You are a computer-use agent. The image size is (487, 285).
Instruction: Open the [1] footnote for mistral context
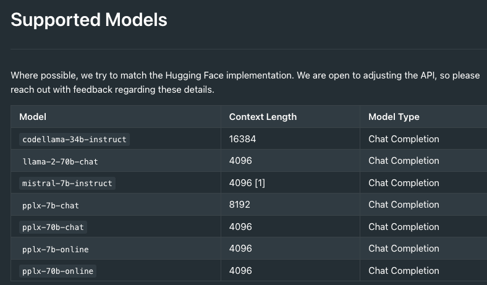[260, 183]
